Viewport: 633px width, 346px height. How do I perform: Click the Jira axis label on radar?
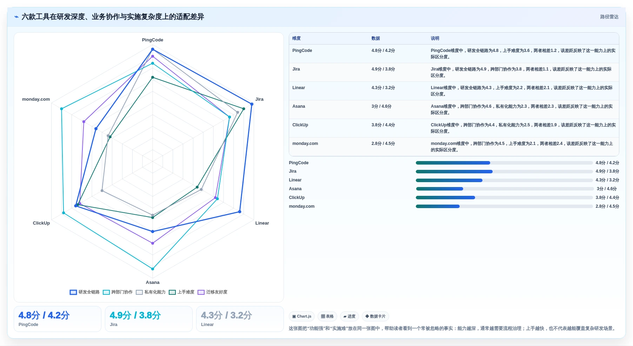click(259, 99)
